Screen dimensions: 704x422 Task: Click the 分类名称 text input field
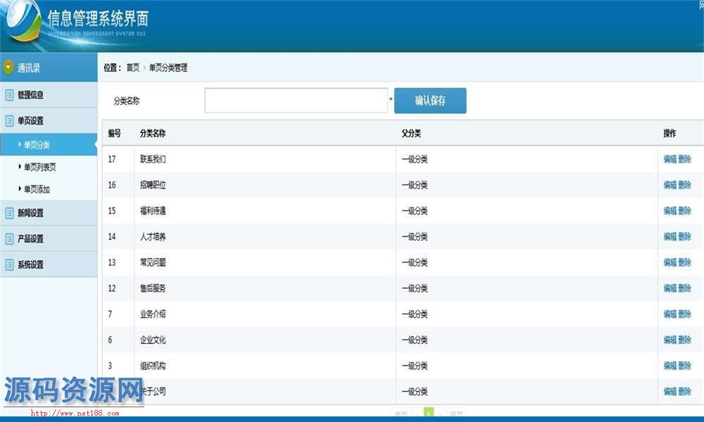click(x=296, y=101)
